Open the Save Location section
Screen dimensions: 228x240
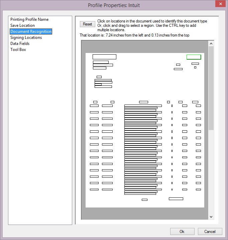pos(22,25)
